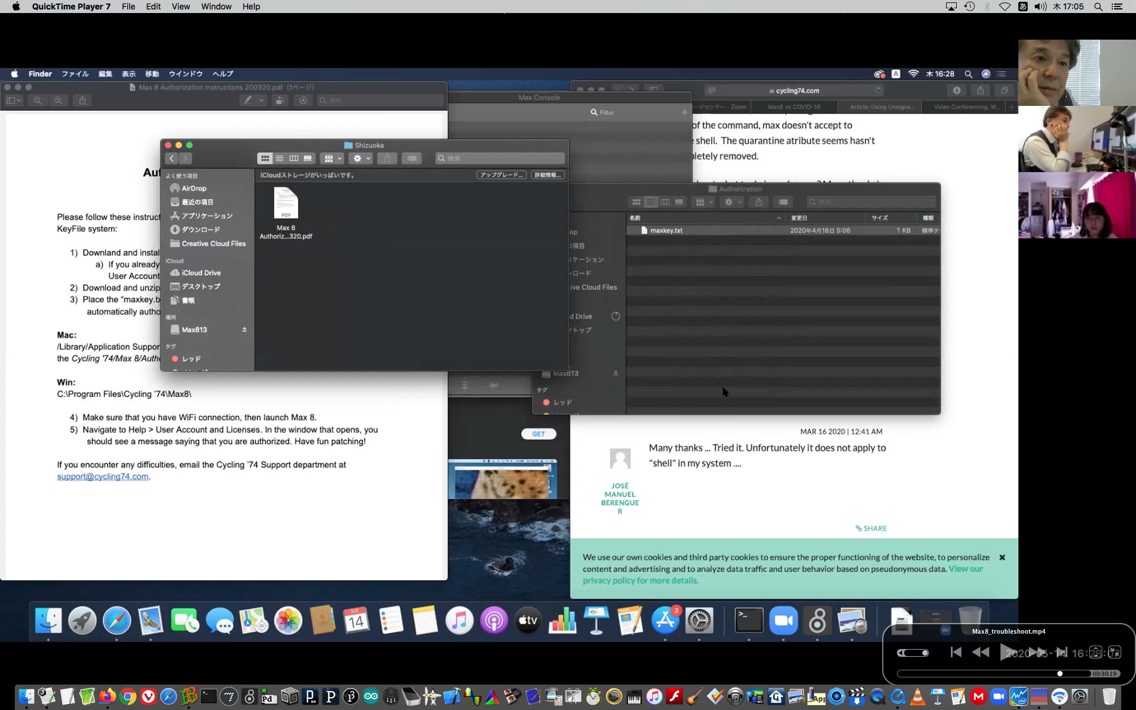Open AirDrop in Shizuoka Finder sidebar
The image size is (1136, 710).
coord(193,188)
